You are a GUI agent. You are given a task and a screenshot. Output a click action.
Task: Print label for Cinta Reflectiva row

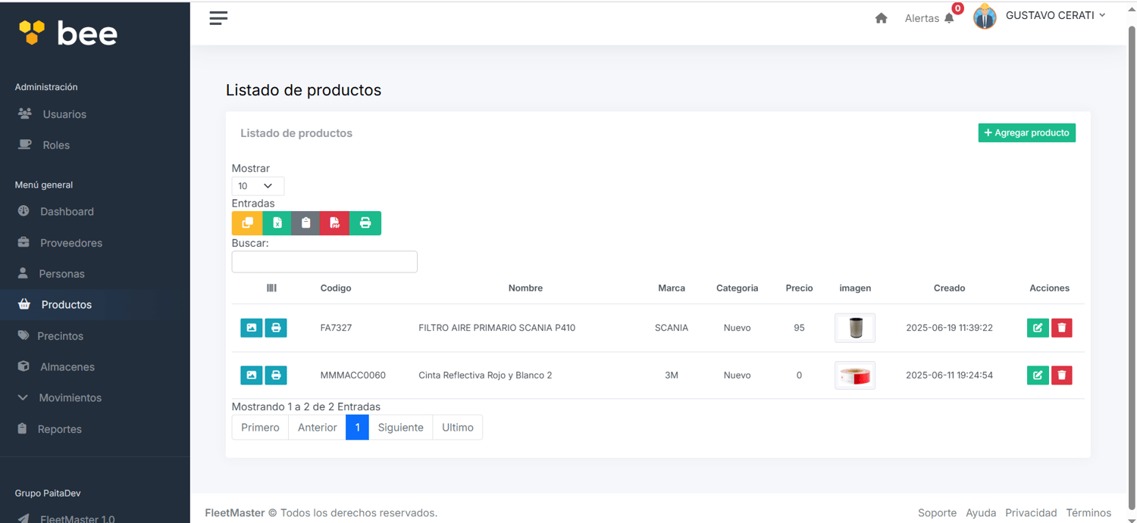[x=276, y=375]
